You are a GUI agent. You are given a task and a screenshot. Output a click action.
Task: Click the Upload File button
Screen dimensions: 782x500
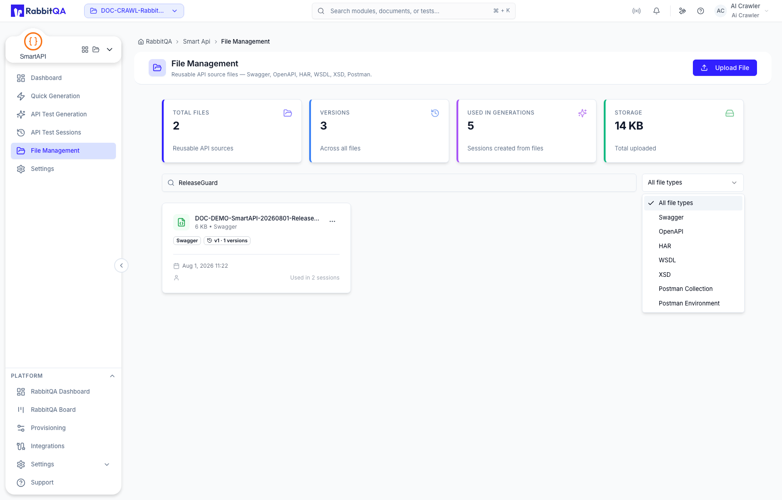(725, 68)
